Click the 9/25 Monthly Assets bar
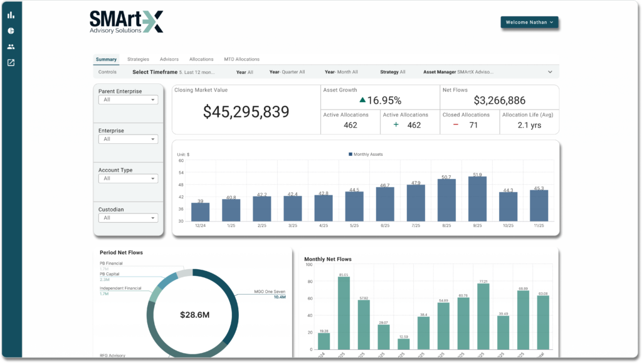 coord(478,198)
